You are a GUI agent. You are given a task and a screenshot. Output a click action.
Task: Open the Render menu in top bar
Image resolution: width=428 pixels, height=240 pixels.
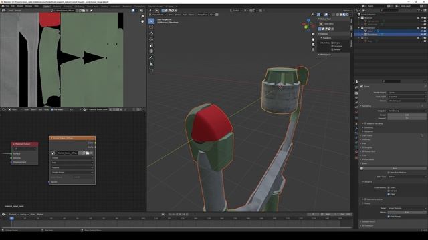[20, 6]
